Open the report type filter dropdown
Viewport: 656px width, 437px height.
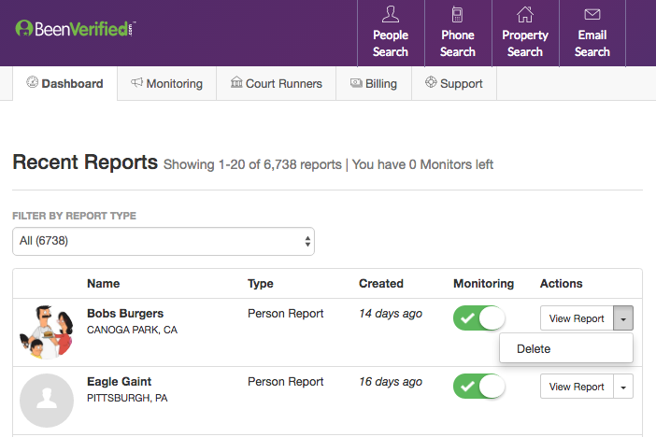coord(164,241)
